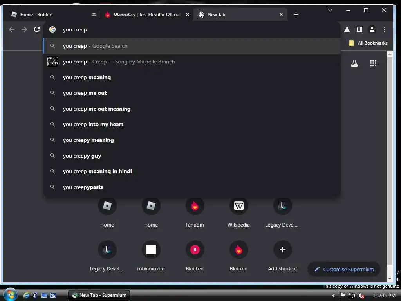Viewport: 401px width, 301px height.
Task: Click the New Tab - Supermium taskbar button
Action: point(99,295)
